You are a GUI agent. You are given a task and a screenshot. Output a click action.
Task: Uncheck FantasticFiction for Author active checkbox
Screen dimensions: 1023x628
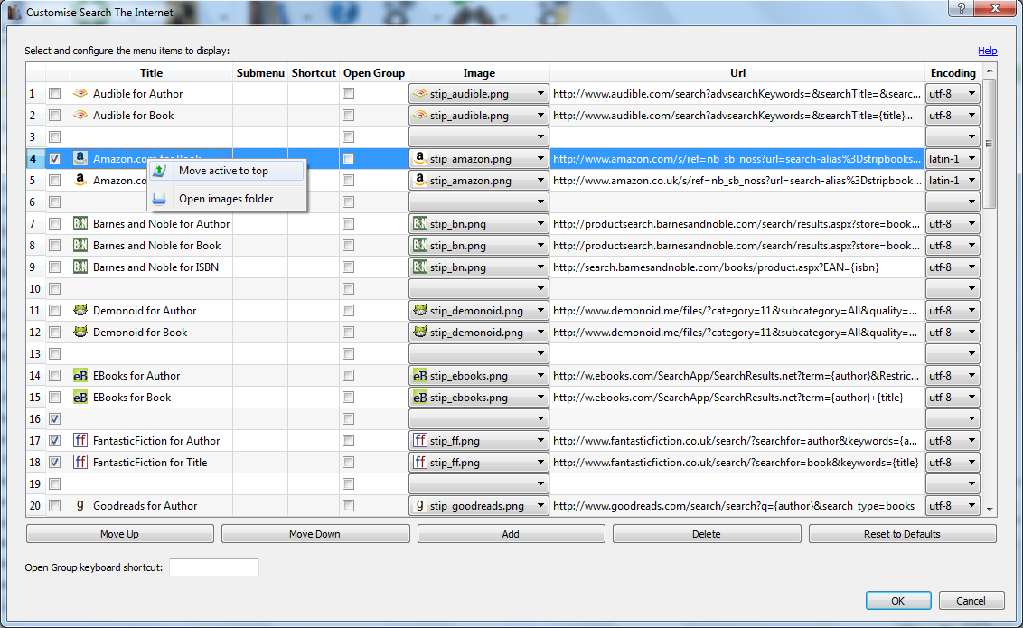[55, 441]
